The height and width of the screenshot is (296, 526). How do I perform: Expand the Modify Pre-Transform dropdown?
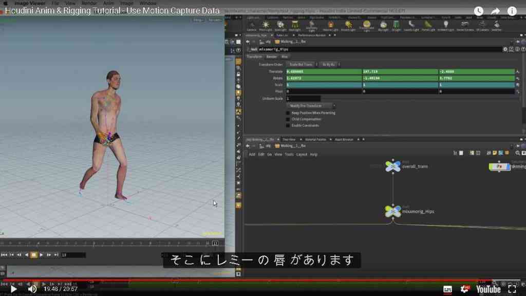tap(310, 106)
